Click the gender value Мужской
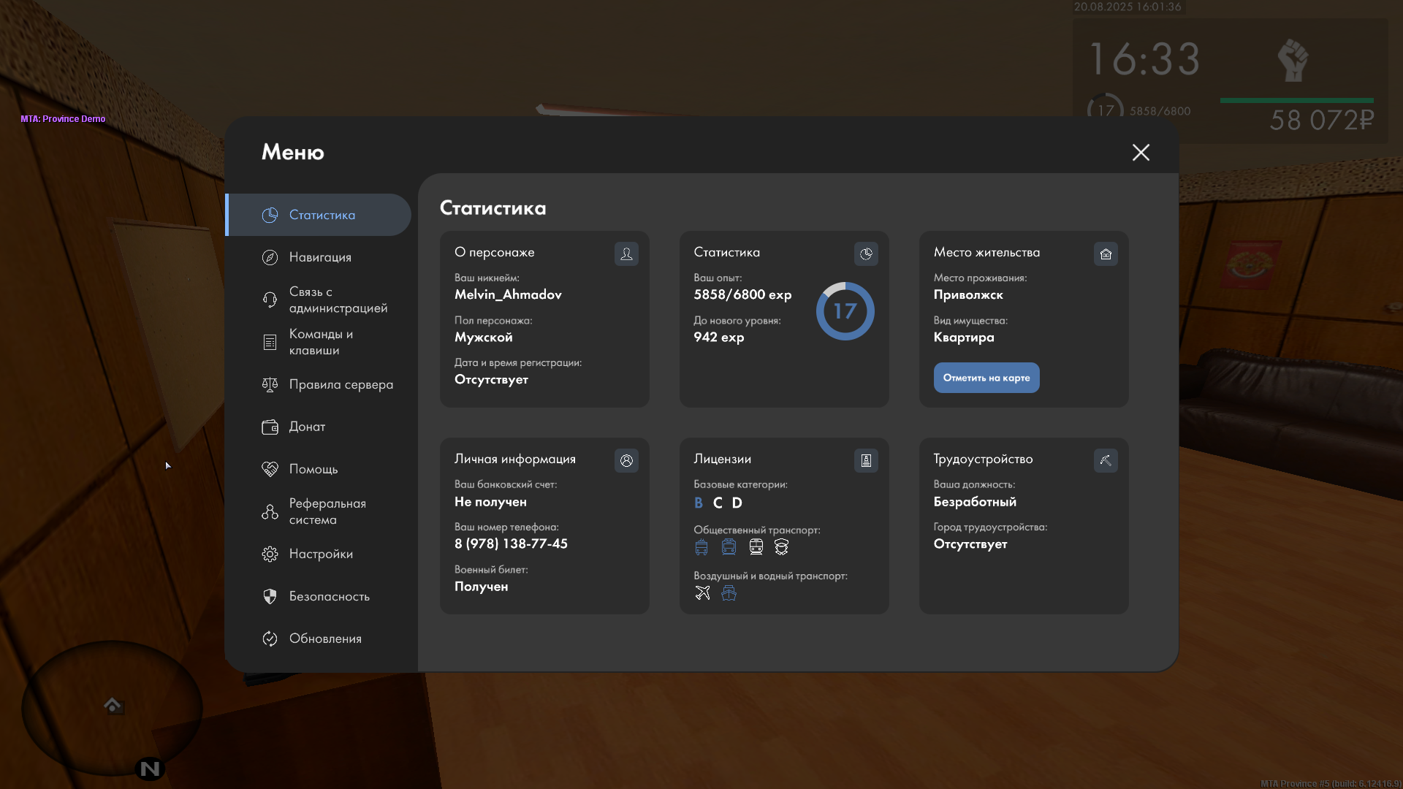Viewport: 1403px width, 789px height. pyautogui.click(x=484, y=337)
